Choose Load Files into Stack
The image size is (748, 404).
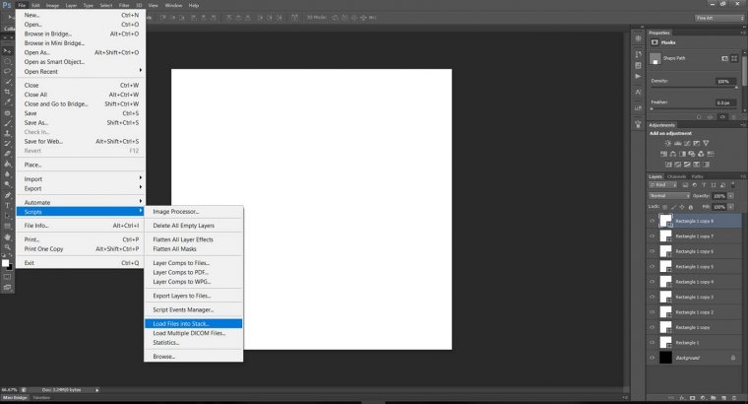[193, 324]
